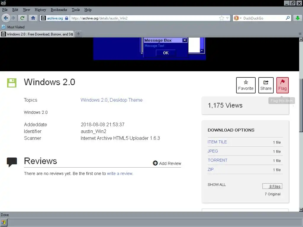This screenshot has height=227, width=303.
Task: Click the Done status bar text
Action: (x=5, y=215)
